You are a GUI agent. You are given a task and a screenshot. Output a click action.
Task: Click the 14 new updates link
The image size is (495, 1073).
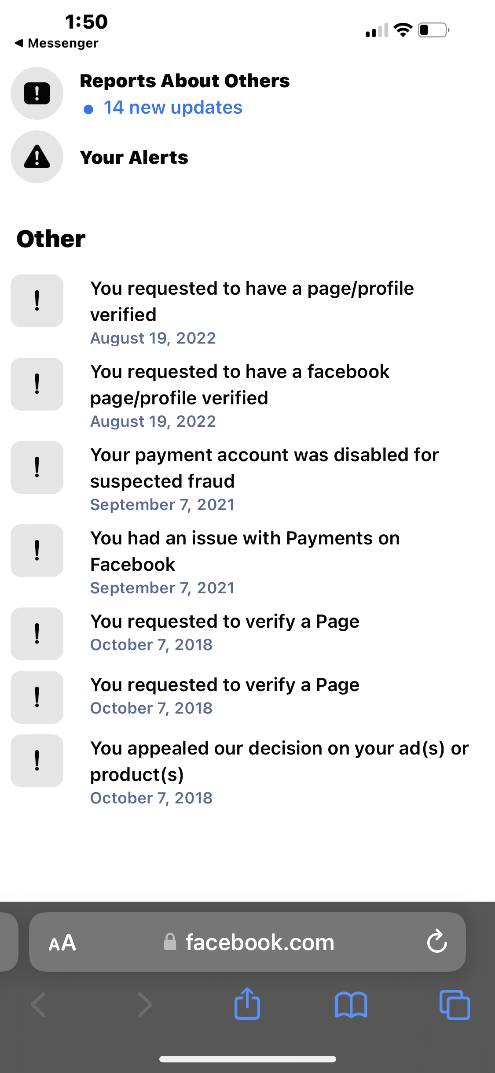pyautogui.click(x=172, y=107)
